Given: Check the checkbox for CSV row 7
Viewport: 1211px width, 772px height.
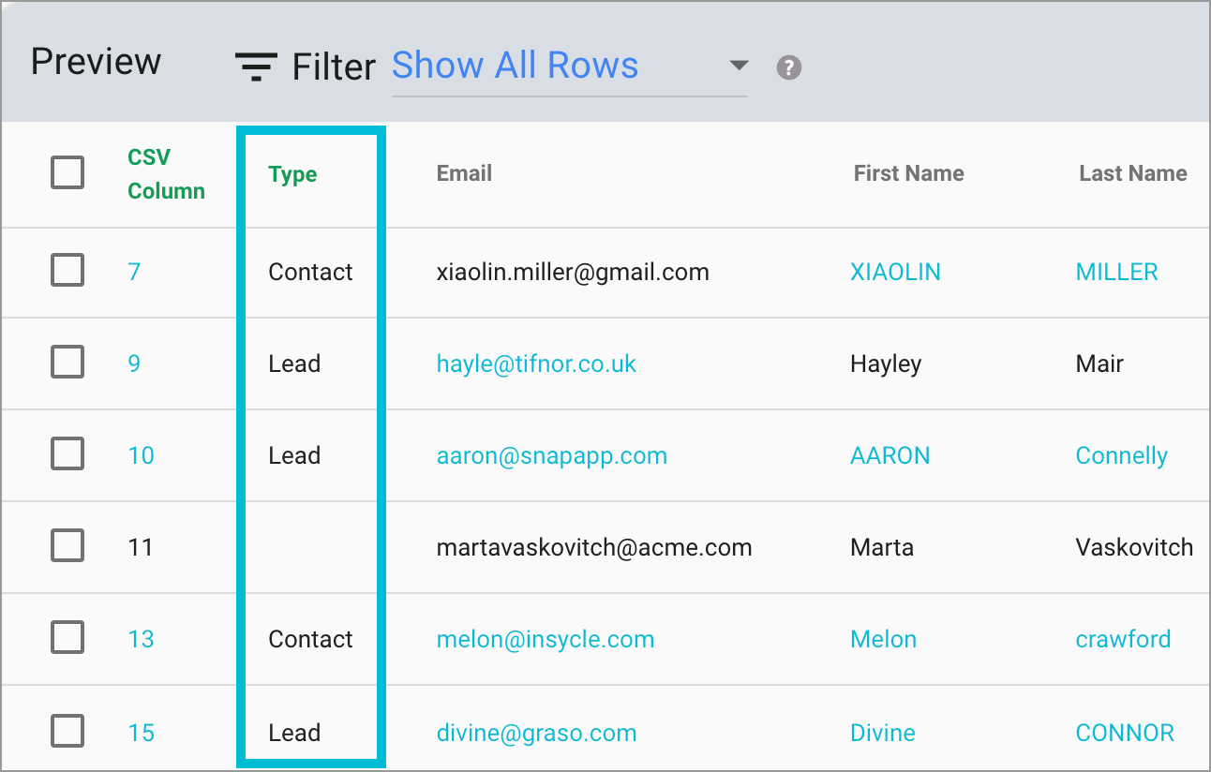Looking at the screenshot, I should pyautogui.click(x=67, y=272).
